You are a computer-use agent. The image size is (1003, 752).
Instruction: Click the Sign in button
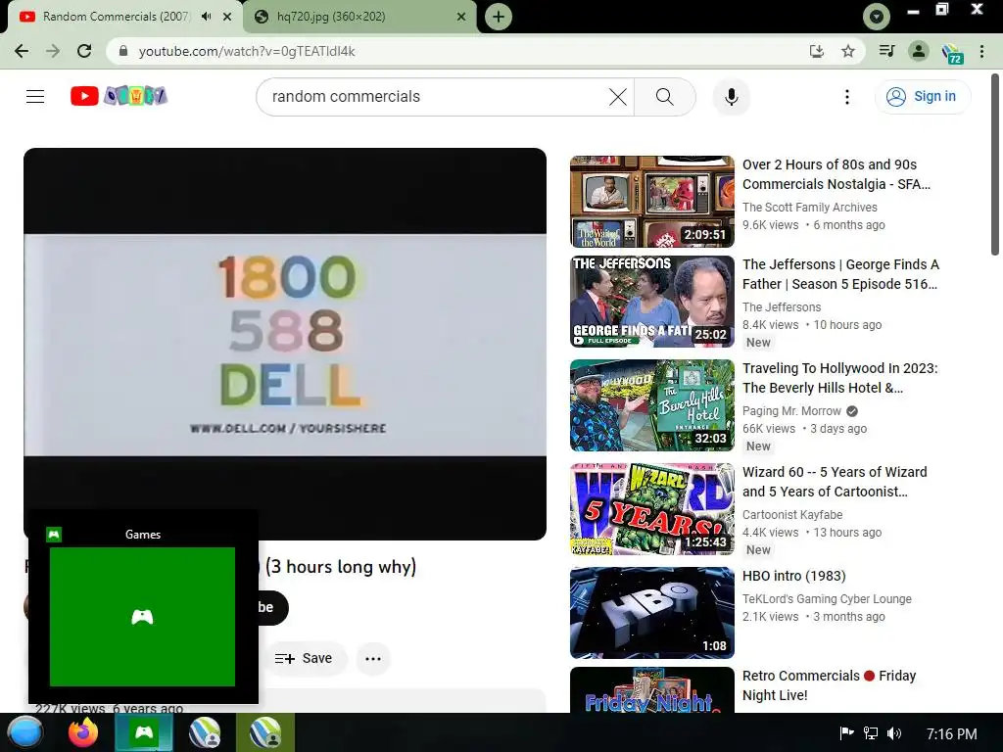922,97
